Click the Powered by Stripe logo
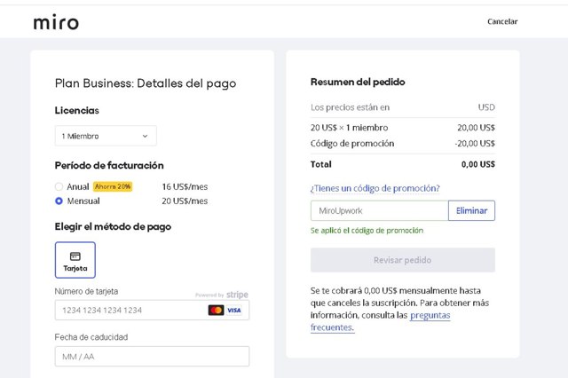 222,295
